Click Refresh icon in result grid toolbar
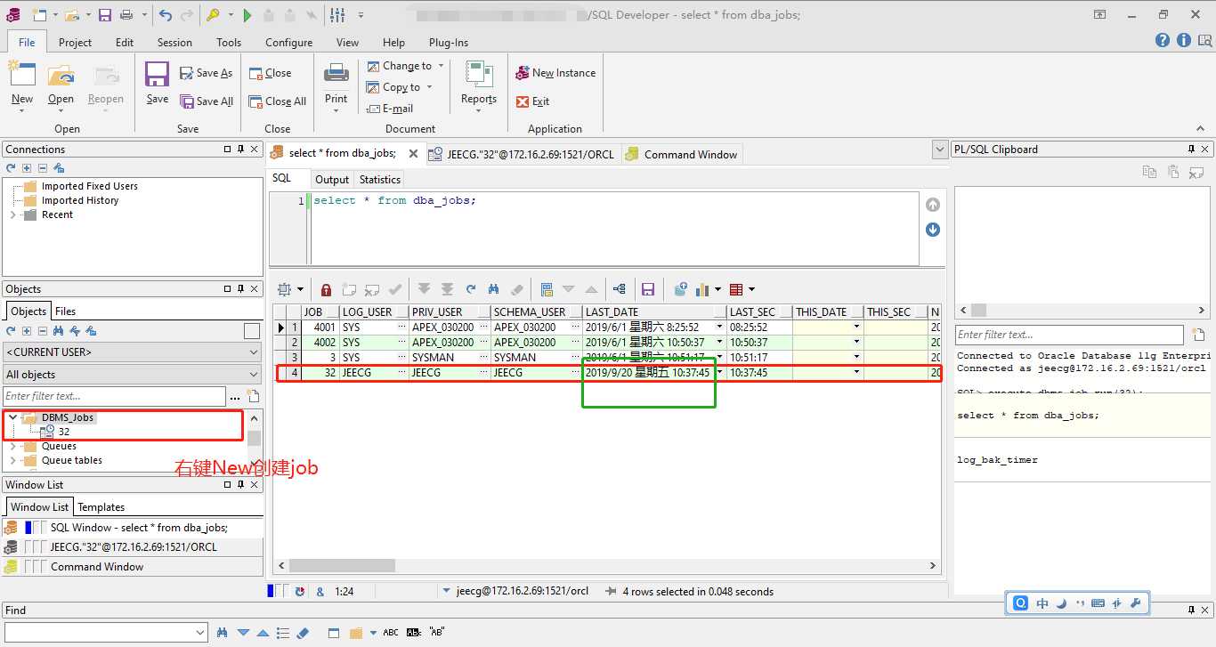The height and width of the screenshot is (647, 1216). 470,289
